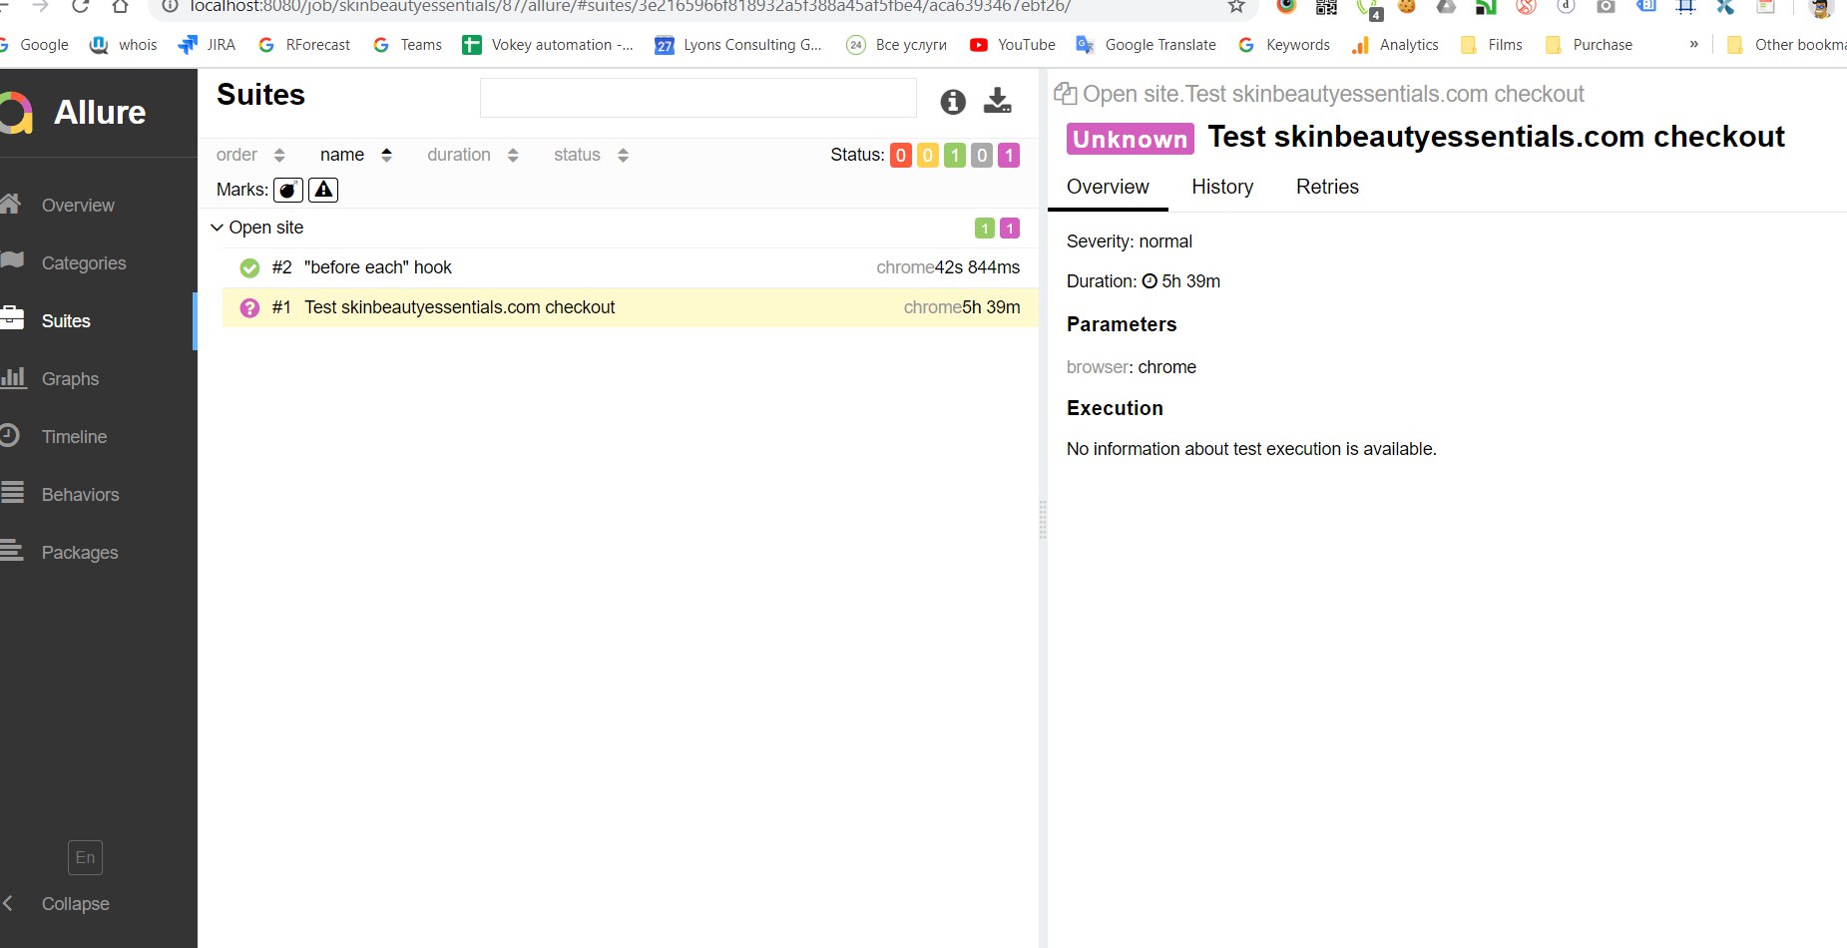Screen dimensions: 1847x948
Task: Open the Vokey automation bookmark
Action: pyautogui.click(x=548, y=45)
